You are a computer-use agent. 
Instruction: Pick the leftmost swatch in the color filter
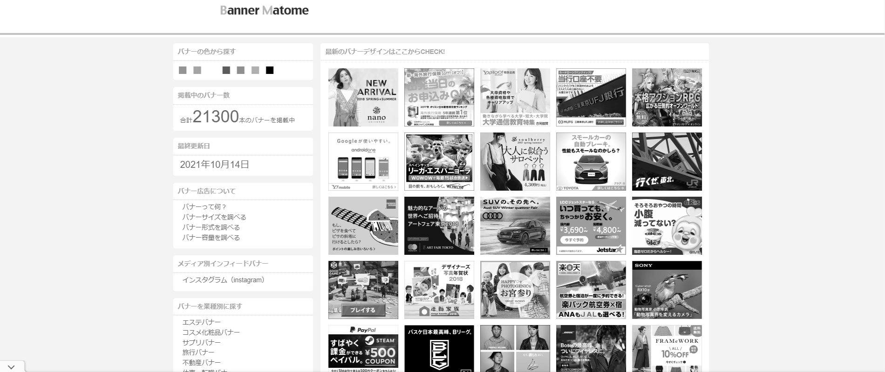tap(183, 70)
